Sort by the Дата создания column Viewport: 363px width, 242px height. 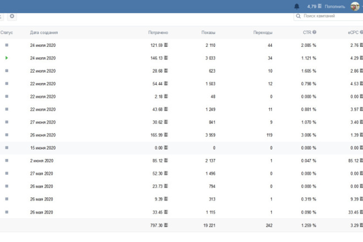44,32
